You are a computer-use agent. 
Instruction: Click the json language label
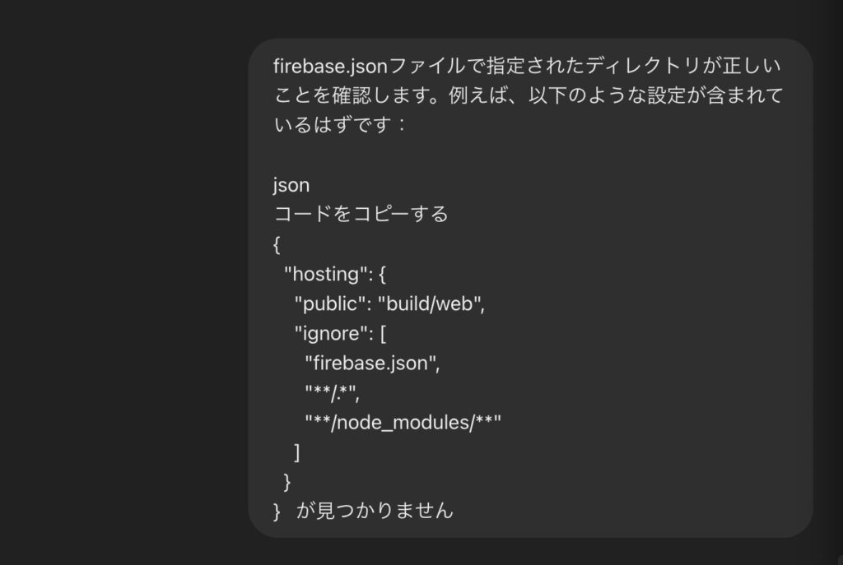tap(291, 186)
